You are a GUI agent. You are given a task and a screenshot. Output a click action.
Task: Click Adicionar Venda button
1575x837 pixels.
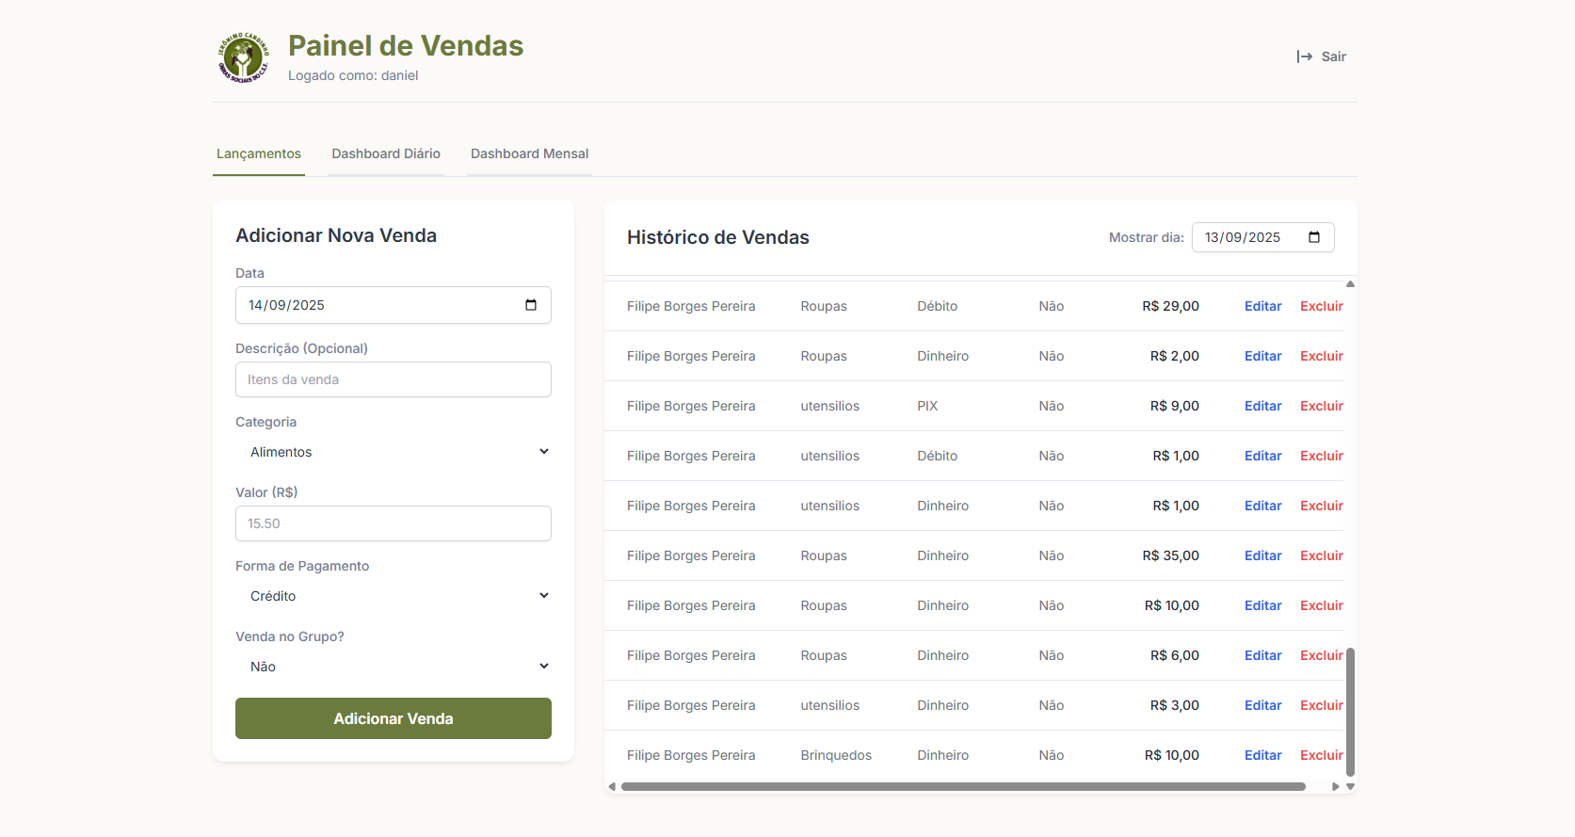pos(394,718)
